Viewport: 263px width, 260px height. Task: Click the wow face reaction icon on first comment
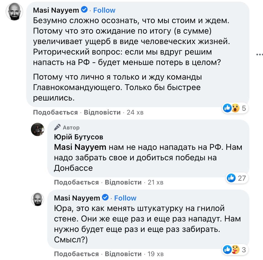point(235,108)
